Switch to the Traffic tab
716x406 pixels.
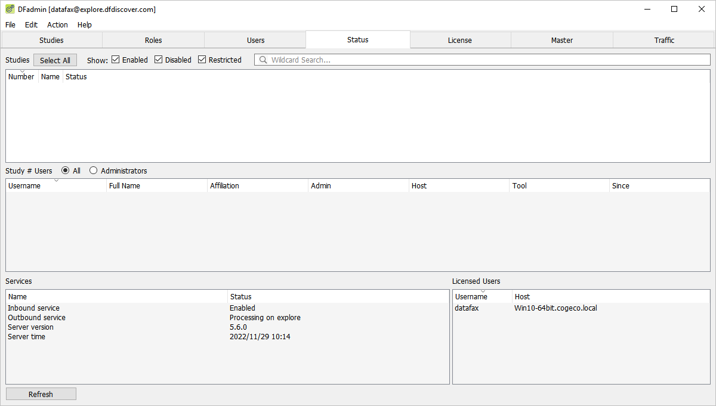[x=664, y=40]
